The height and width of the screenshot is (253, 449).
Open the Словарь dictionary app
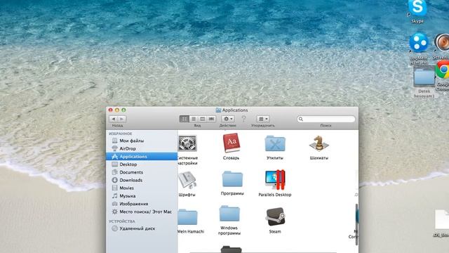tap(231, 143)
